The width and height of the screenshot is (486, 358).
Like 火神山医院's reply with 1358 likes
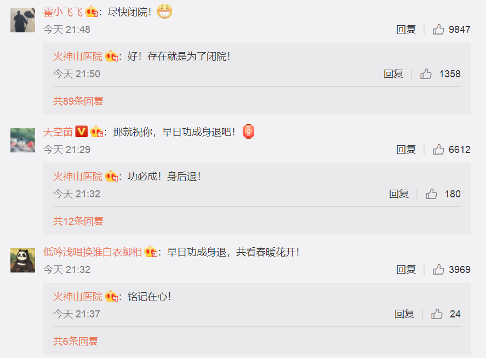coord(426,74)
